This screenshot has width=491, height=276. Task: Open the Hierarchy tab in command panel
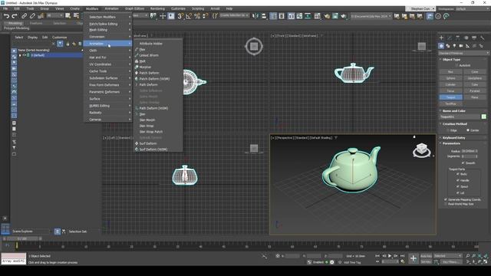(458, 38)
